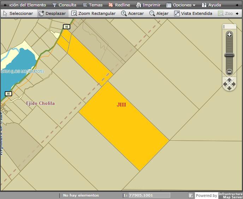Click the zoom slider handle
This screenshot has height=199, width=243.
(229, 55)
